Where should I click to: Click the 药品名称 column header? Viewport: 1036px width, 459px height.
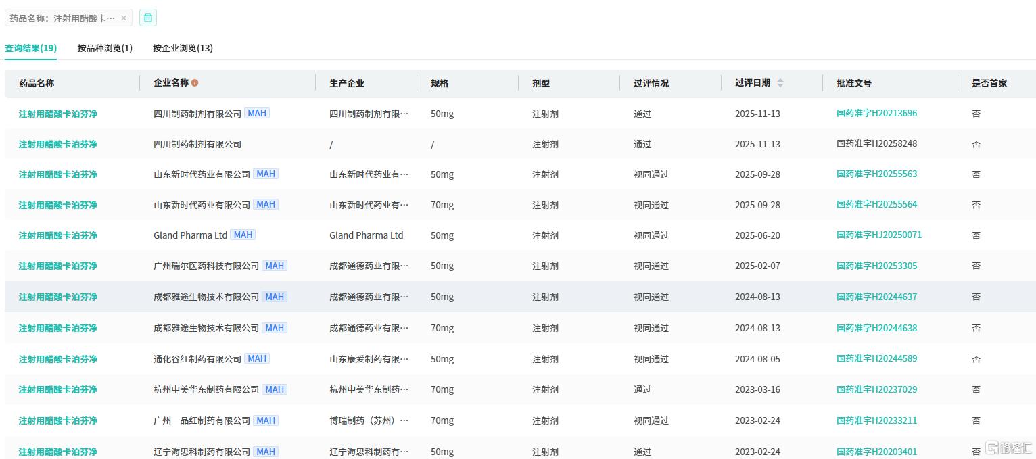tap(37, 83)
